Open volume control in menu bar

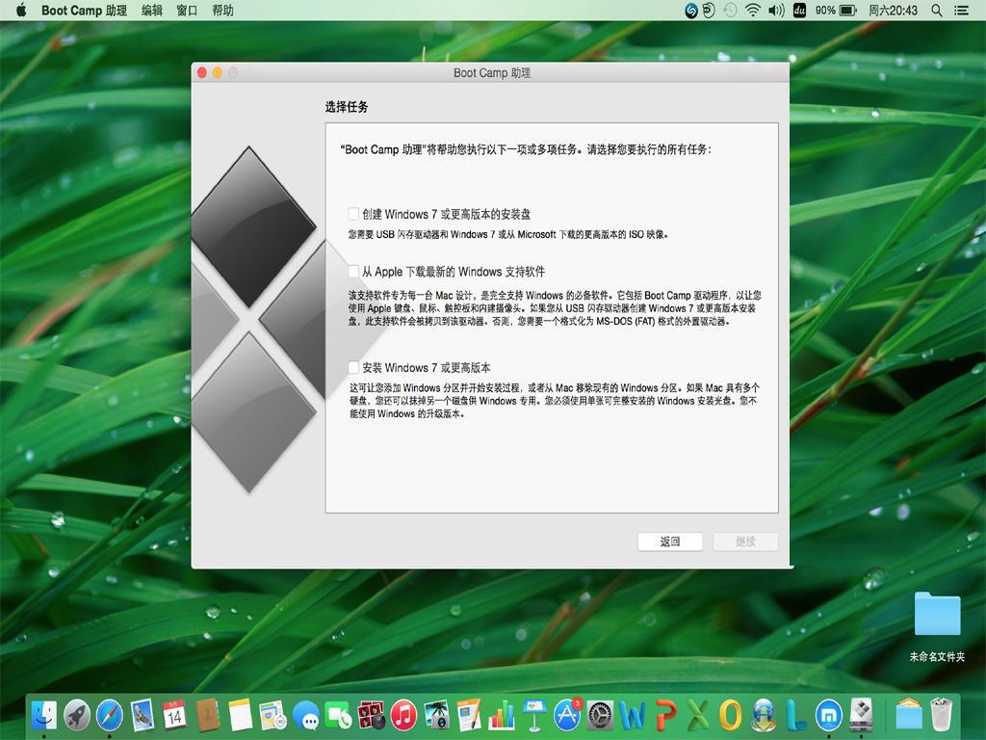click(x=776, y=10)
